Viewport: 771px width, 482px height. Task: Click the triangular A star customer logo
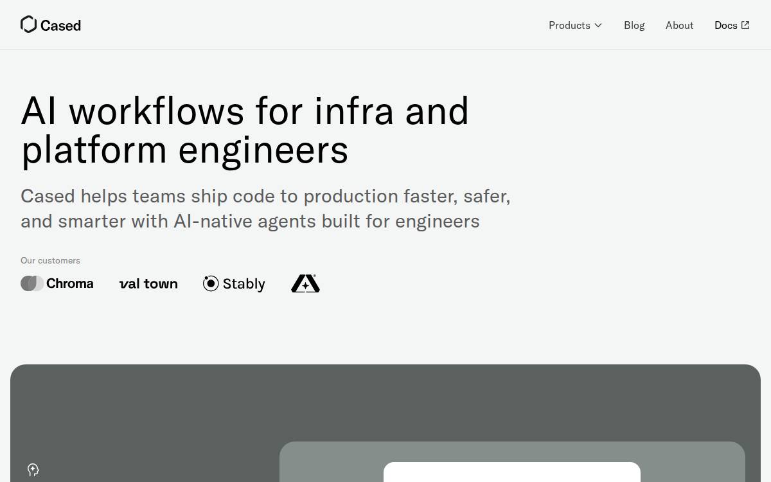(305, 283)
